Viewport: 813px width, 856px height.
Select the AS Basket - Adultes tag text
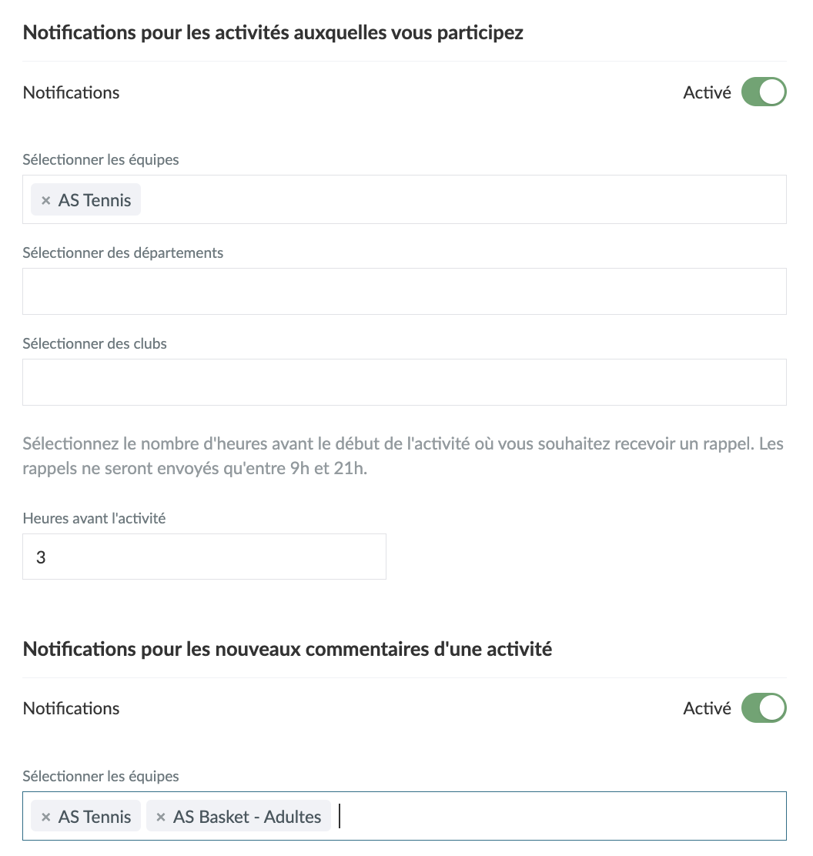click(247, 817)
